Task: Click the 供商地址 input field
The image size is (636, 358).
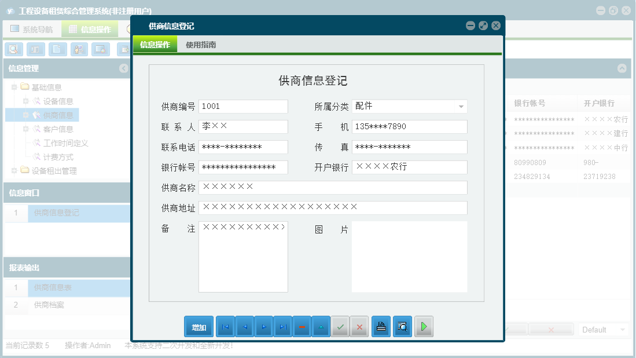Action: [333, 208]
